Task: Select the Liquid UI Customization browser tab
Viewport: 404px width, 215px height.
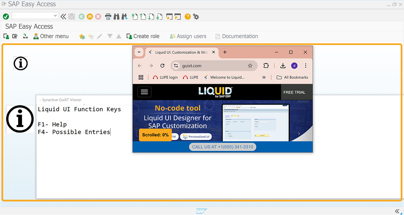Action: point(181,52)
